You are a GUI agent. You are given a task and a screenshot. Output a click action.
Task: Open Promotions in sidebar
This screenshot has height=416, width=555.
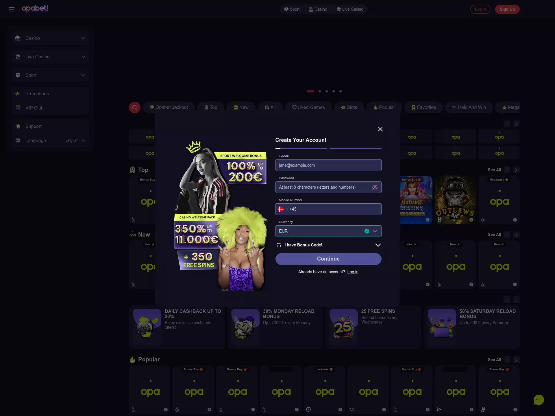coord(50,94)
